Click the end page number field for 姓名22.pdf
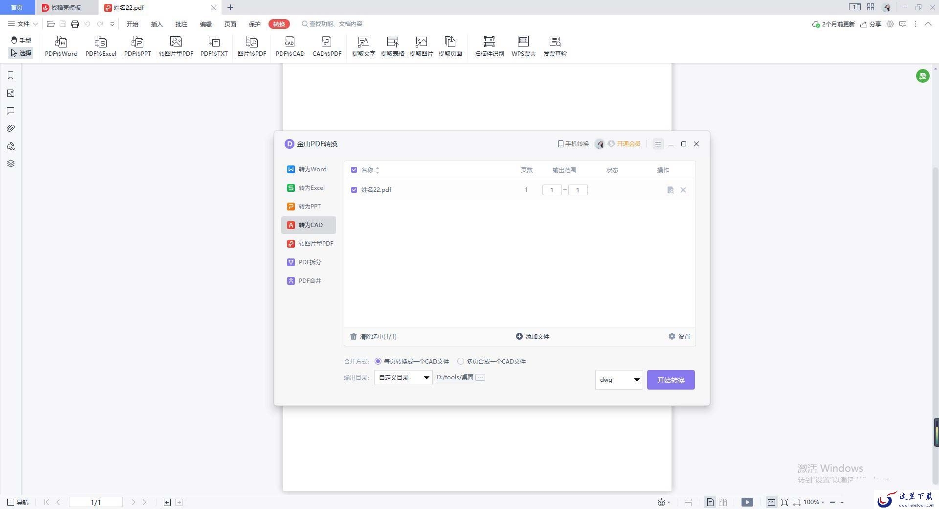The height and width of the screenshot is (509, 939). 578,190
